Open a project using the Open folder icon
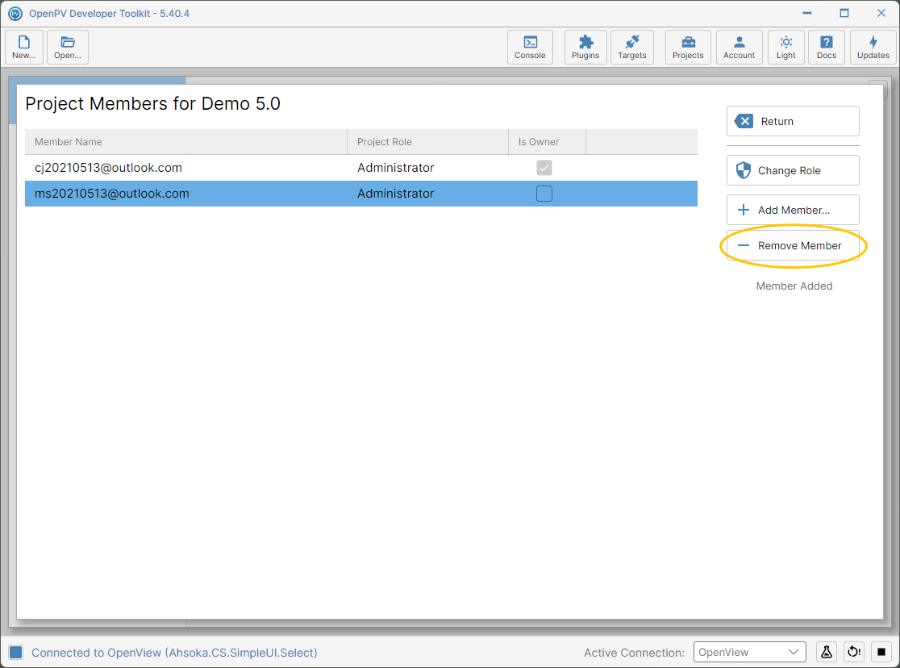 (68, 47)
